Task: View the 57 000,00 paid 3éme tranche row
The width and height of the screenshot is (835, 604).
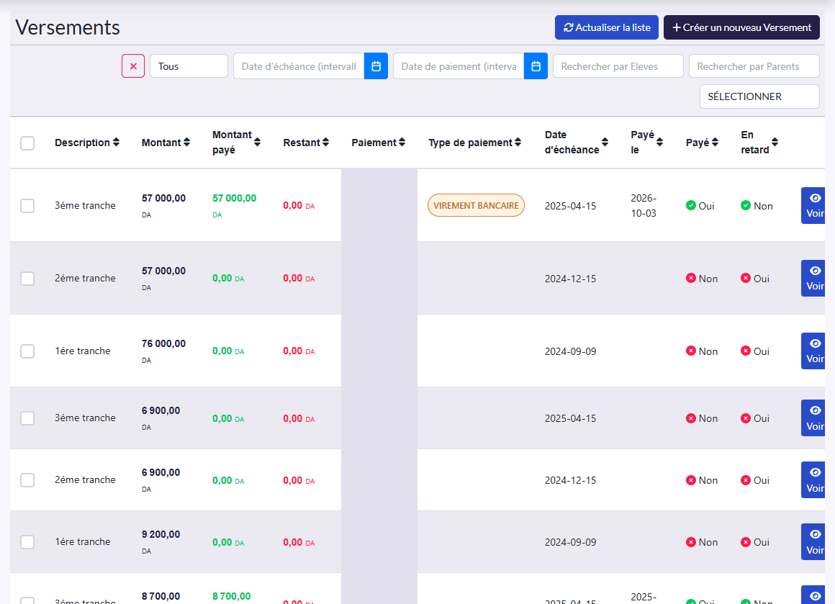Action: point(813,206)
